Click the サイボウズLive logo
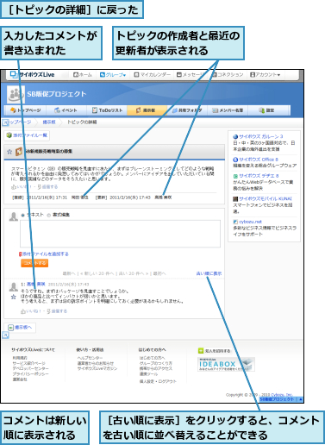325x445 pixels. (x=32, y=75)
